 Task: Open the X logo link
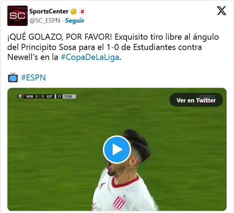tap(222, 11)
